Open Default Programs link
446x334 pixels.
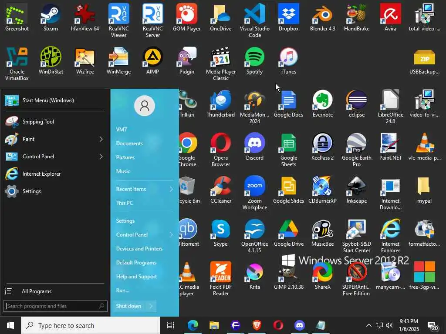click(x=136, y=263)
